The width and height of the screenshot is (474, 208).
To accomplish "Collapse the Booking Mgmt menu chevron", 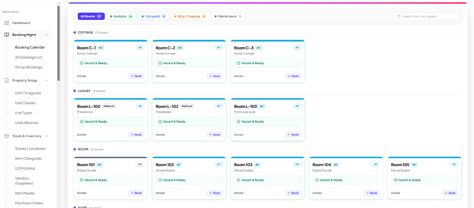I will (x=47, y=35).
